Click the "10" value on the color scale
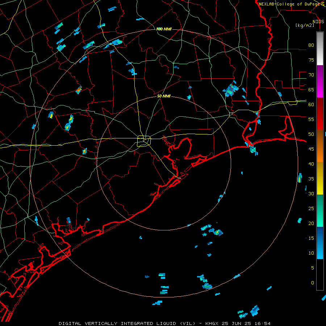This screenshot has width=326, height=326. [x=311, y=253]
